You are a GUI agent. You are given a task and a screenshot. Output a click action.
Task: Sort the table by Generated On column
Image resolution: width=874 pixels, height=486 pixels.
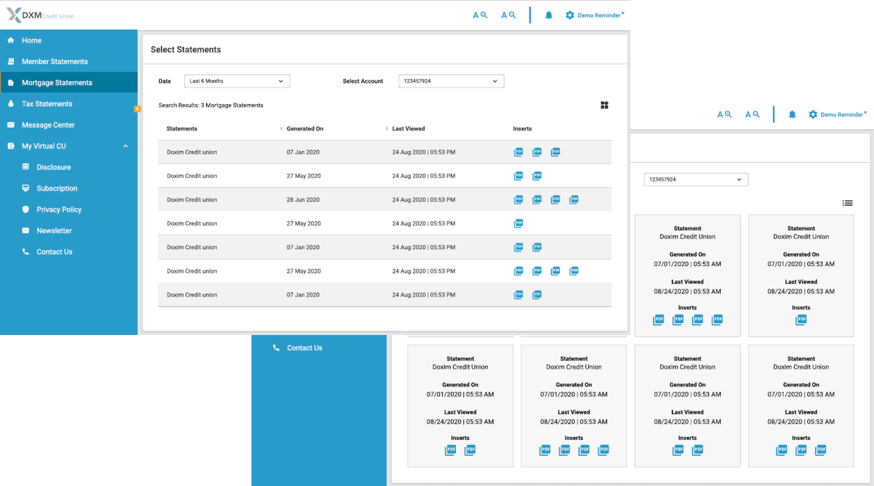tap(305, 129)
